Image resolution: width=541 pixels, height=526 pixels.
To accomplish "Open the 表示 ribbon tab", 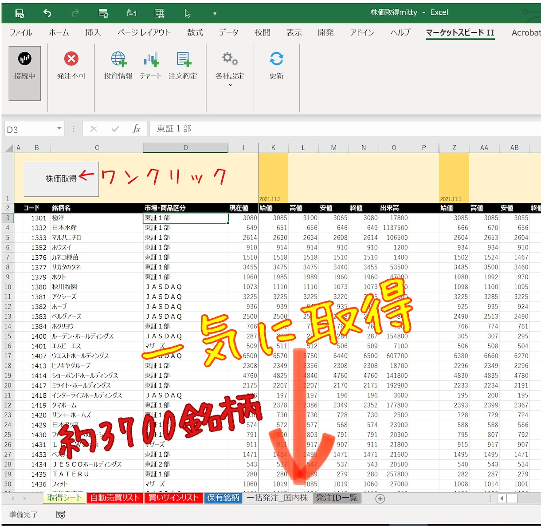I will (x=294, y=32).
